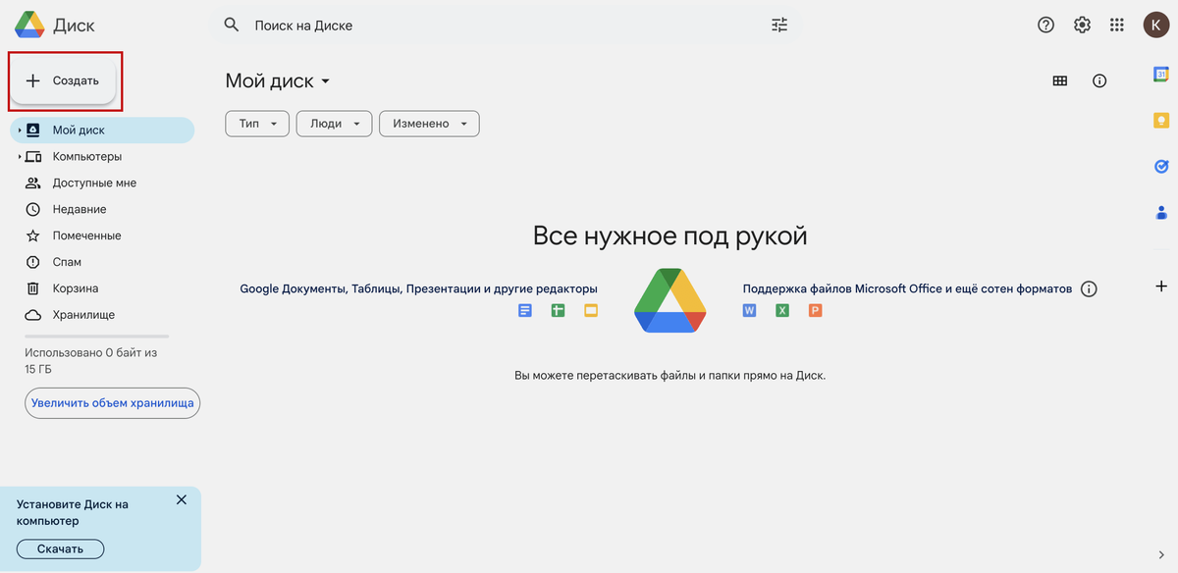Viewport: 1178px width, 573px height.
Task: Expand the Компьютеры tree arrow
Action: [20, 157]
